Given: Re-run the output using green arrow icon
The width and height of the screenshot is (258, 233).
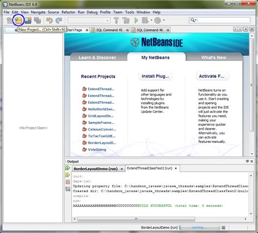Looking at the screenshot, I should (x=67, y=168).
